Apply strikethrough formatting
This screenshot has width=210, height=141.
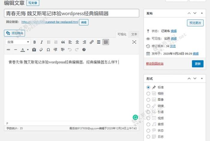pos(8,50)
